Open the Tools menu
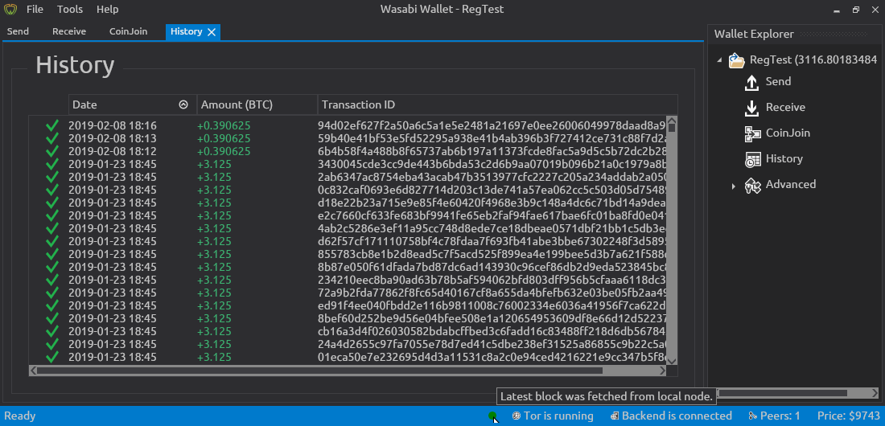Image resolution: width=885 pixels, height=426 pixels. click(x=70, y=9)
